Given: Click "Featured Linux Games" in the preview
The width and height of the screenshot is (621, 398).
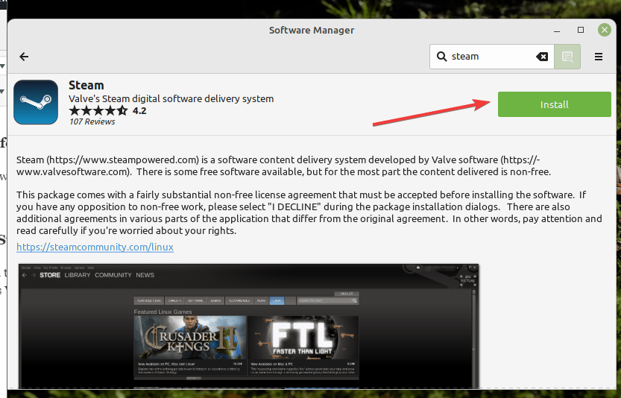Looking at the screenshot, I should click(163, 312).
